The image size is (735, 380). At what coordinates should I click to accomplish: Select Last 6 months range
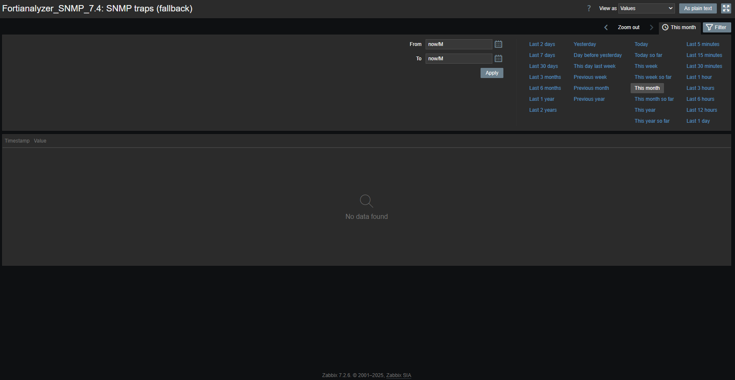pyautogui.click(x=545, y=88)
